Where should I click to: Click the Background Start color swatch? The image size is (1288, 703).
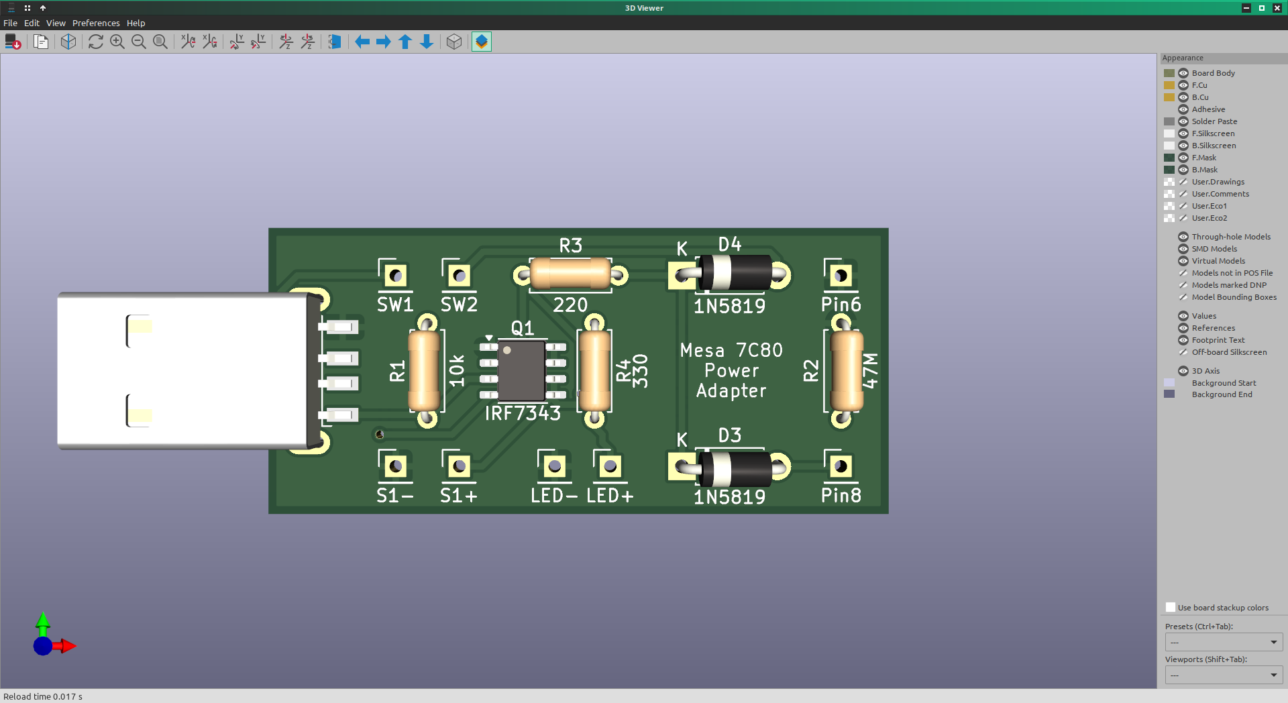[1169, 383]
